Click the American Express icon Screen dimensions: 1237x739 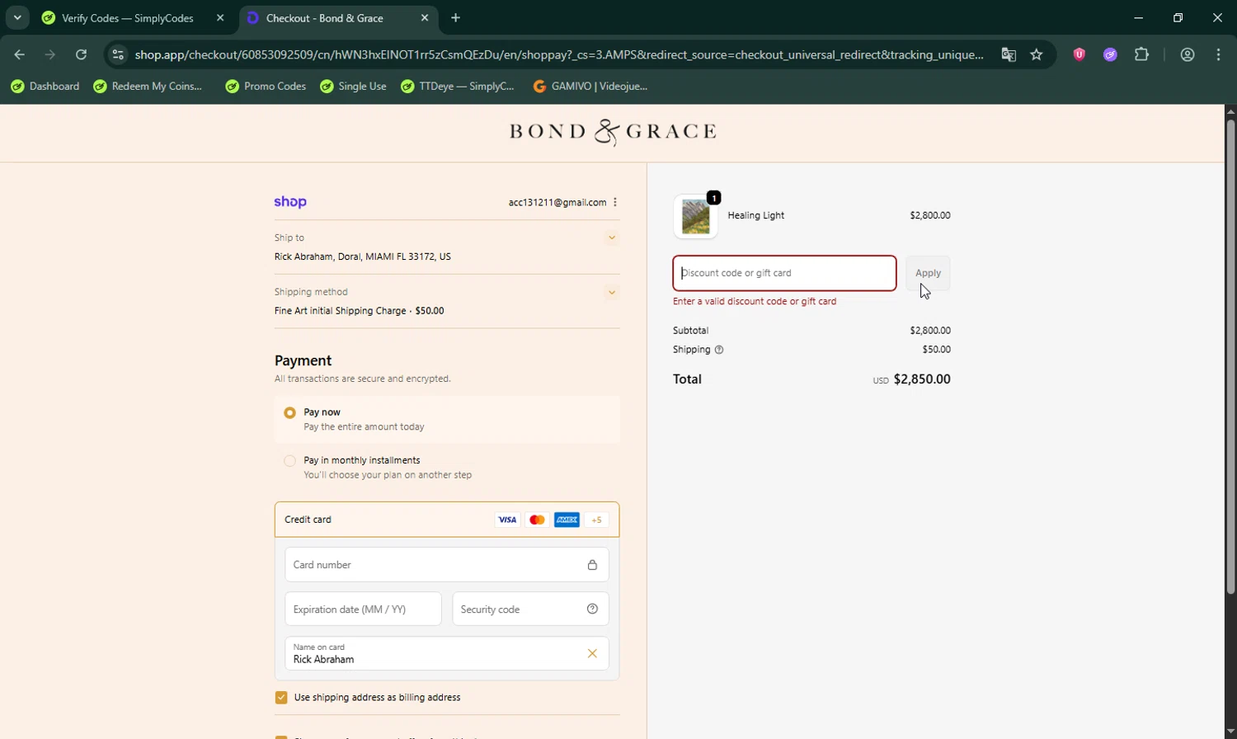[x=567, y=520]
